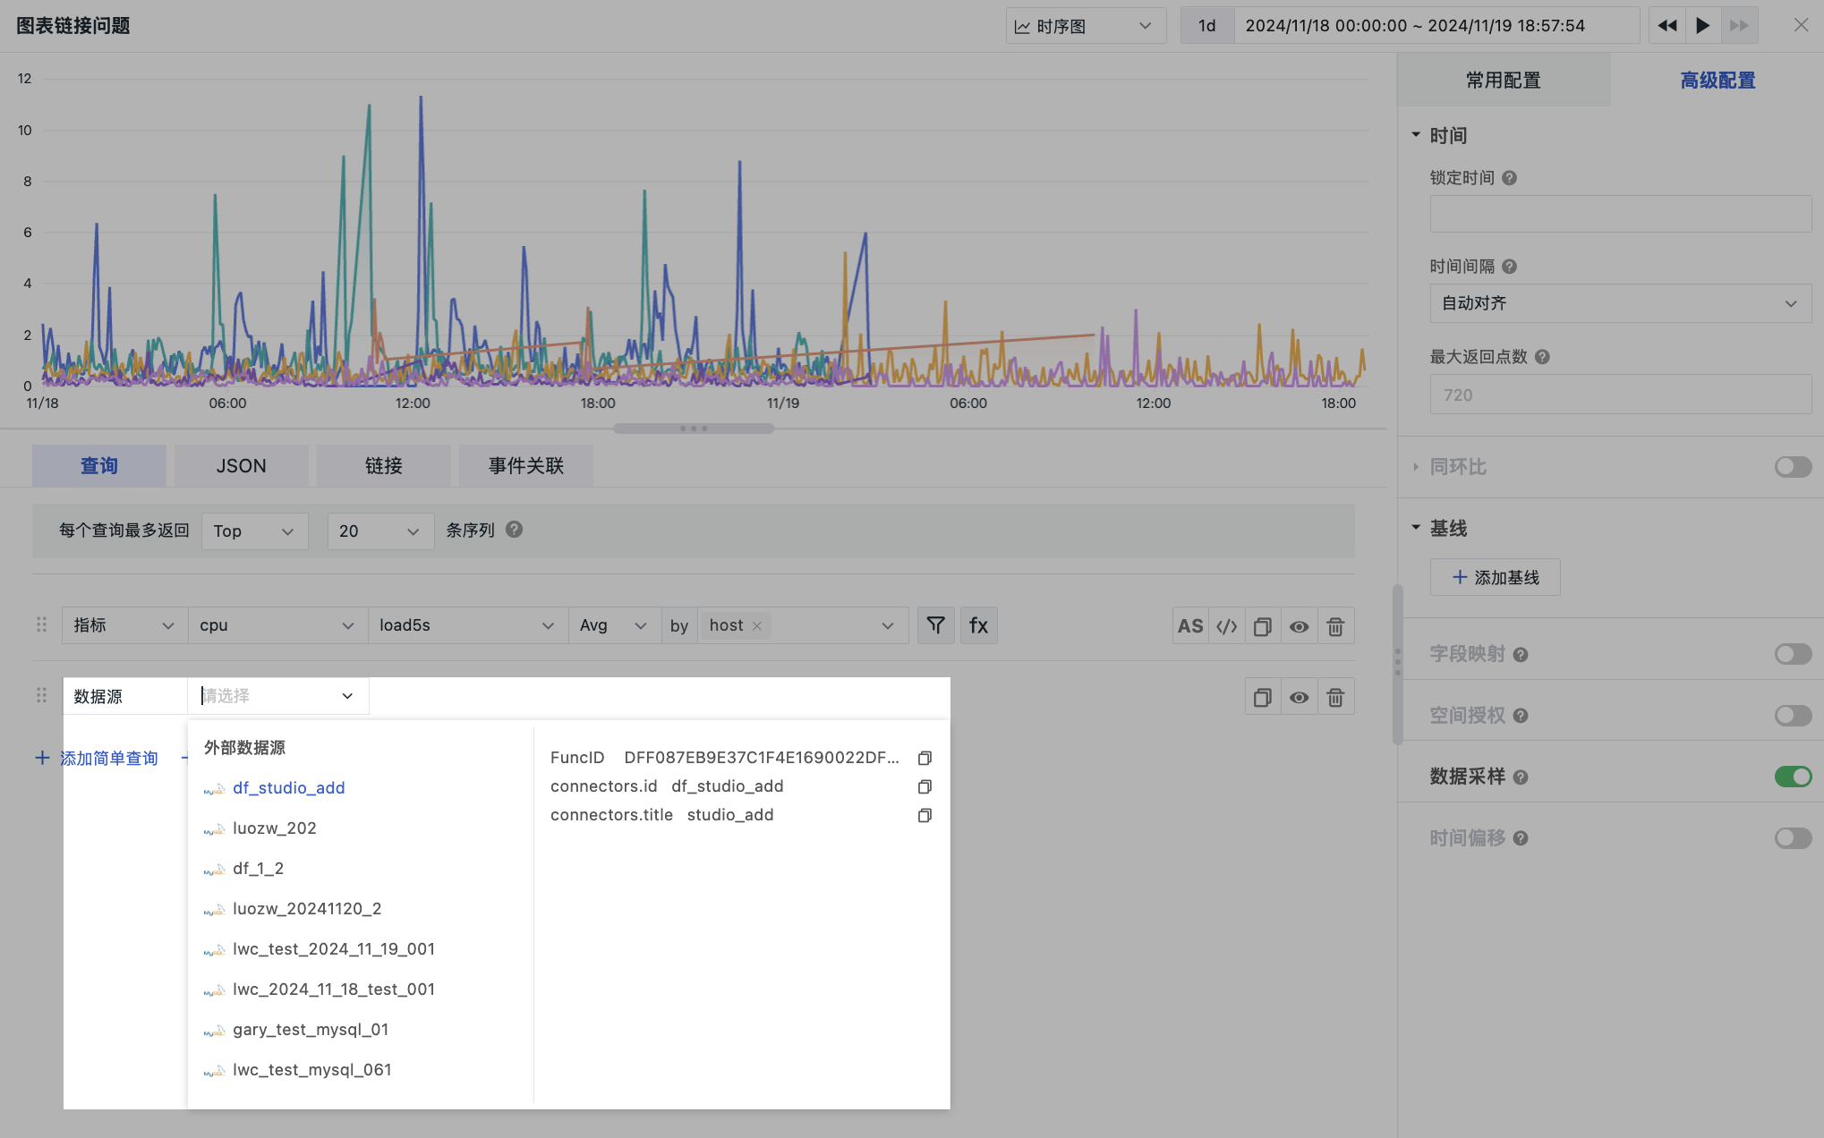This screenshot has height=1138, width=1824.
Task: Open the 时序图 chart type dropdown
Action: tap(1086, 26)
